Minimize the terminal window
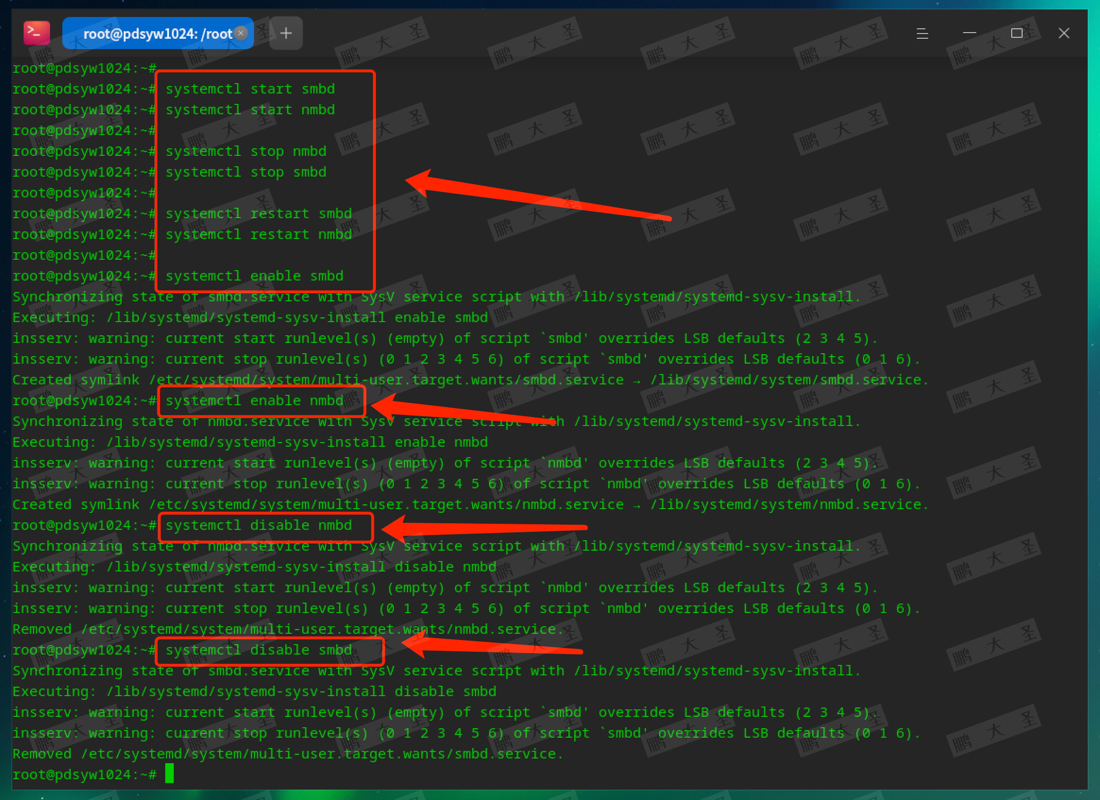This screenshot has width=1100, height=800. tap(969, 33)
